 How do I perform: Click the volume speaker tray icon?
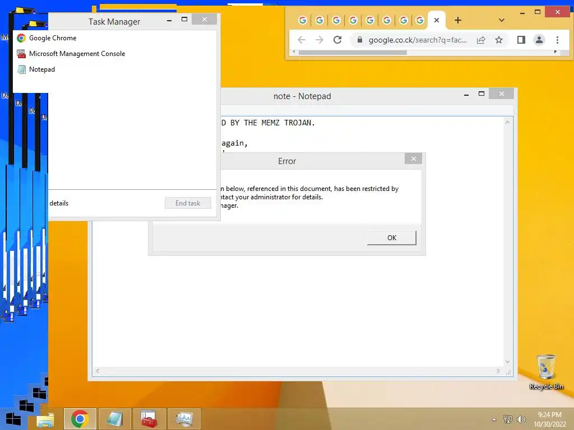pyautogui.click(x=521, y=419)
